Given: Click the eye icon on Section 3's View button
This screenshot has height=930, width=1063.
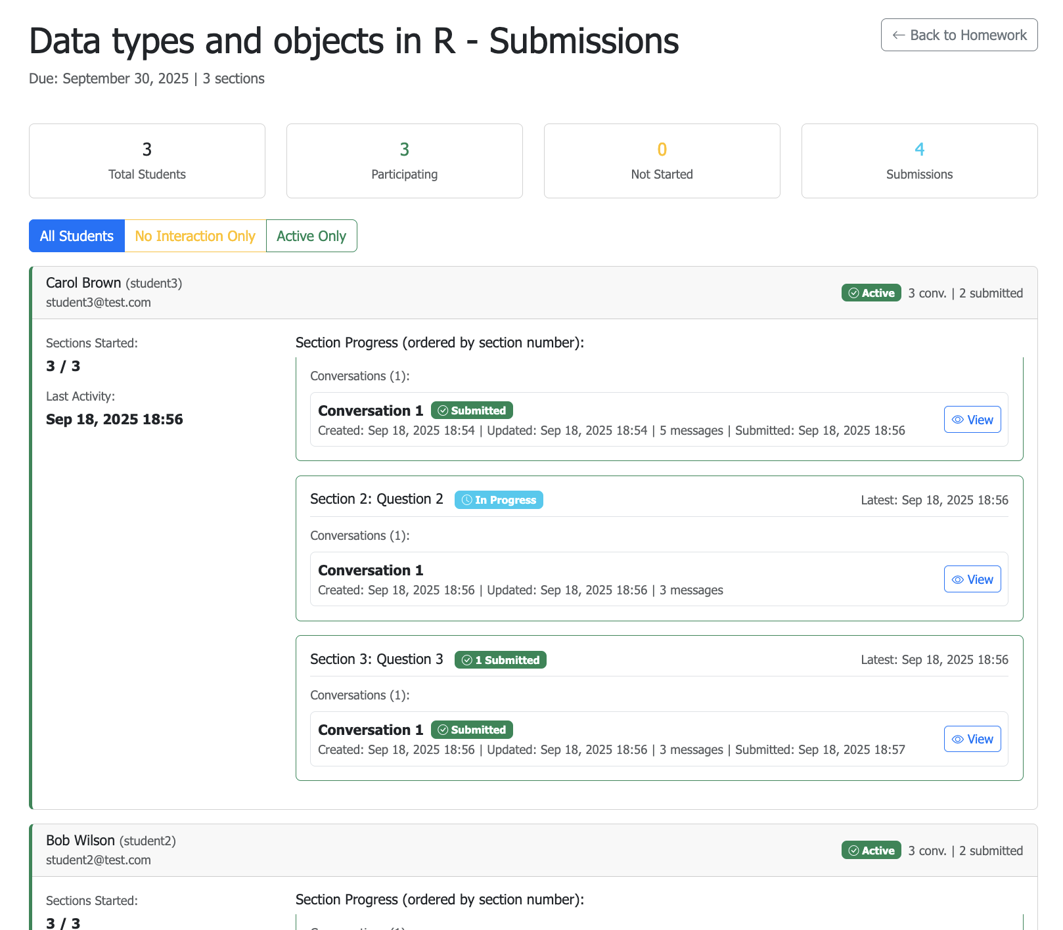Looking at the screenshot, I should click(958, 740).
